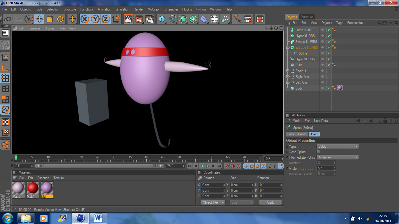Click the Undo arrow icon
This screenshot has width=399, height=224.
coord(8,19)
